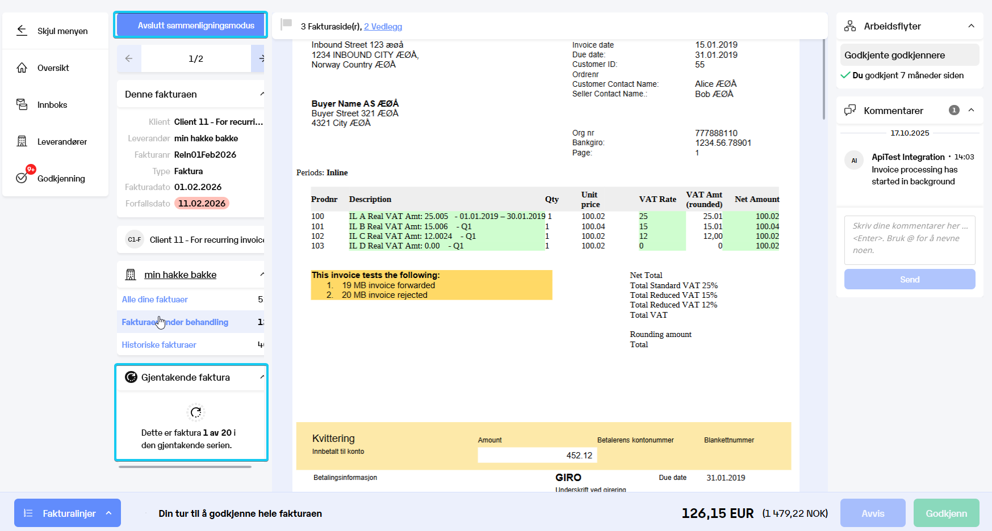992x531 pixels.
Task: Open Oversikt via the home icon
Action: [x=22, y=68]
